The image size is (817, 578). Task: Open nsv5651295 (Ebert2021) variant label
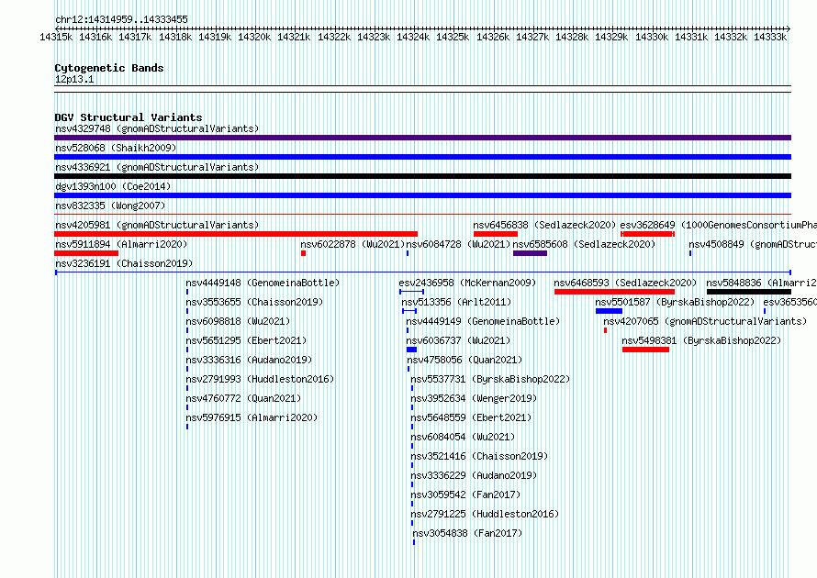(x=246, y=340)
